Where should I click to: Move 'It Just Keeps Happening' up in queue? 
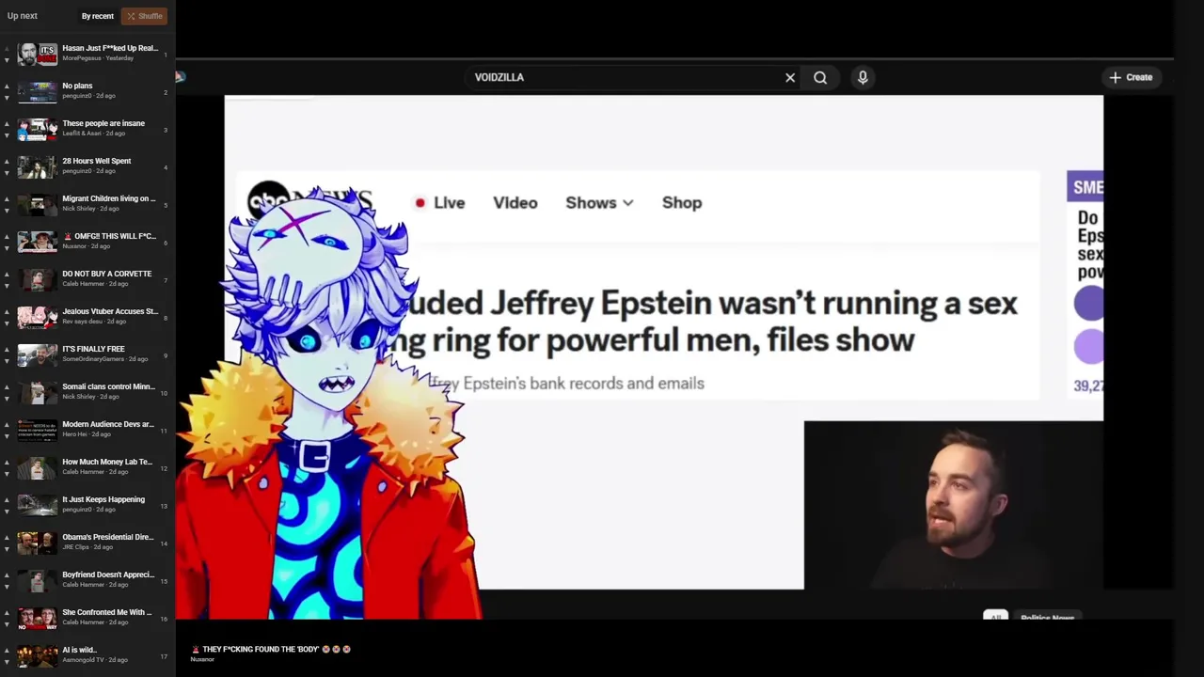coord(7,499)
